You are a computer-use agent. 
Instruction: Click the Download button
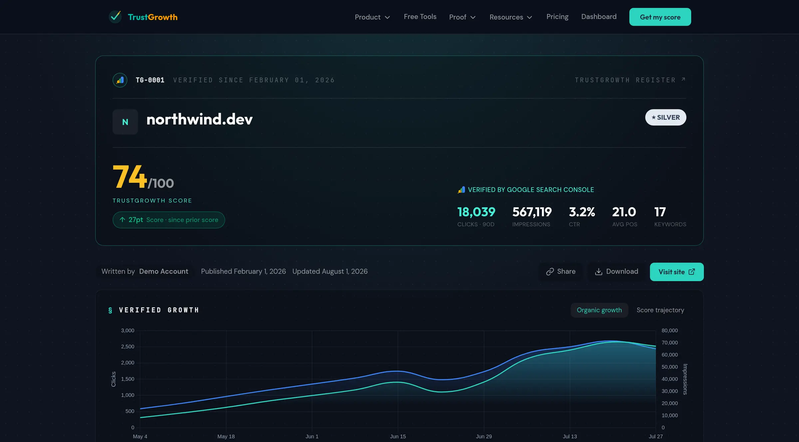616,272
